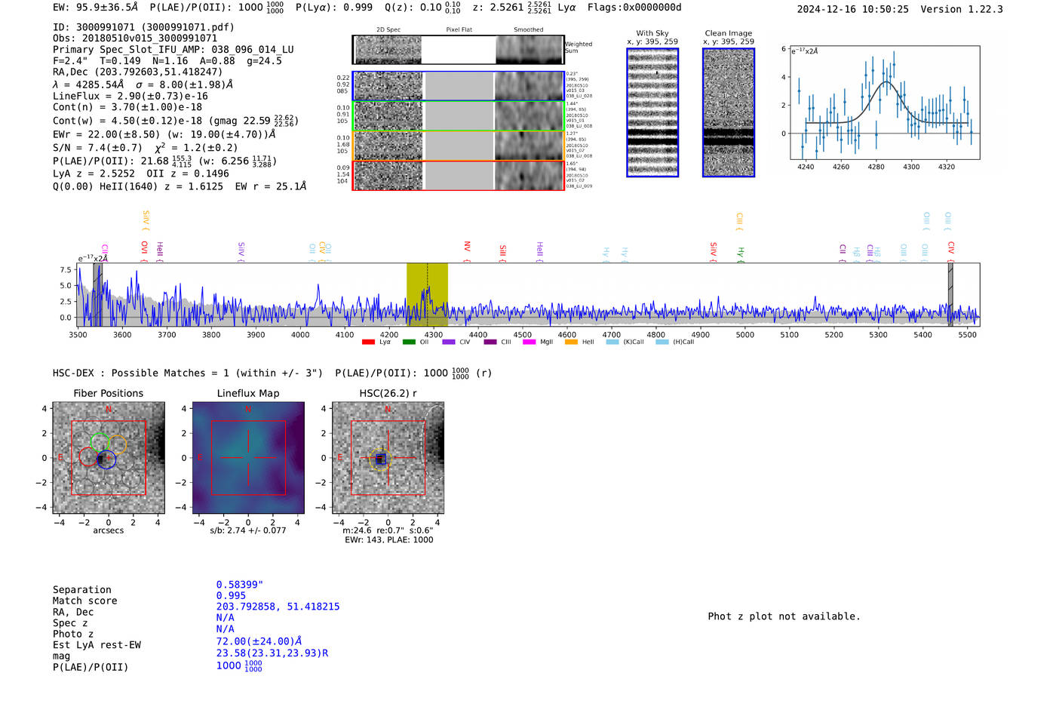This screenshot has height=719, width=1056.
Task: Click the "s/b: 2.74 +/- 0.077" caption
Action: 248,530
